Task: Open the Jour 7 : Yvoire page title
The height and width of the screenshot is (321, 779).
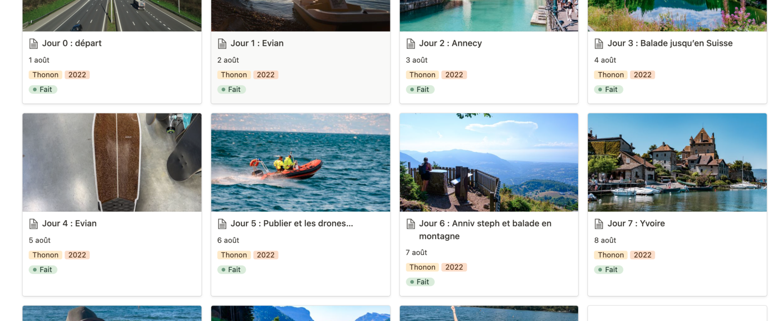Action: 636,223
